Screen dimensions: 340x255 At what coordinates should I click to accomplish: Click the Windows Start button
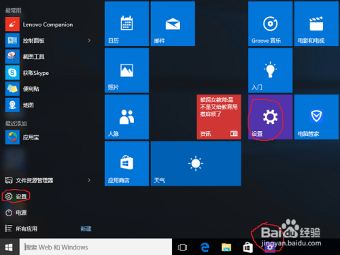coord(9,247)
